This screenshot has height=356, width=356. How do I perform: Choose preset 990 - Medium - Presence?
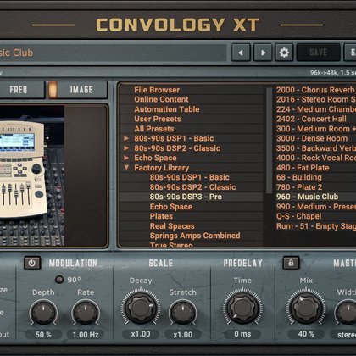[x=316, y=207]
